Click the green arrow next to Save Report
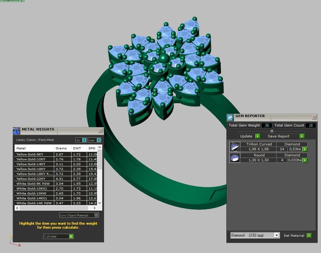Image resolution: width=321 pixels, height=253 pixels. coord(302,136)
